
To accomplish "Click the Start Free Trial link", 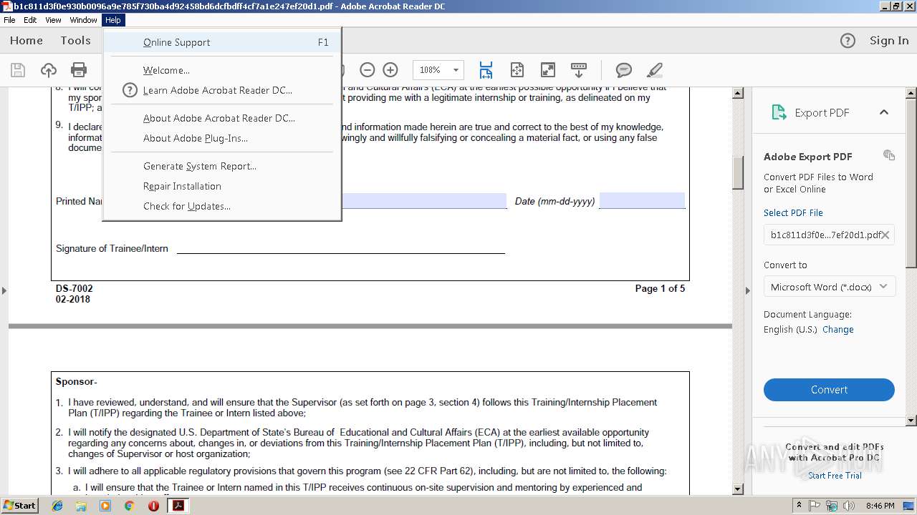I will pyautogui.click(x=835, y=476).
